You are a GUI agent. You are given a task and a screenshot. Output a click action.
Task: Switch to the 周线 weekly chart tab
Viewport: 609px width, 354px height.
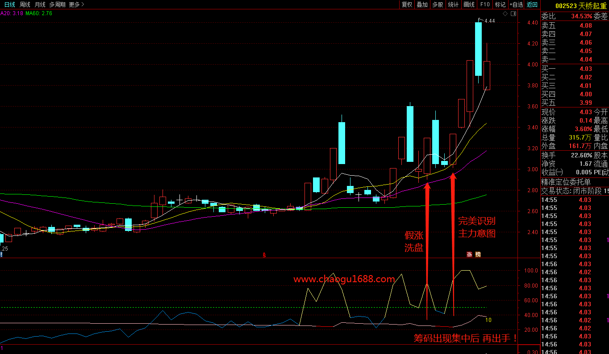[25, 4]
